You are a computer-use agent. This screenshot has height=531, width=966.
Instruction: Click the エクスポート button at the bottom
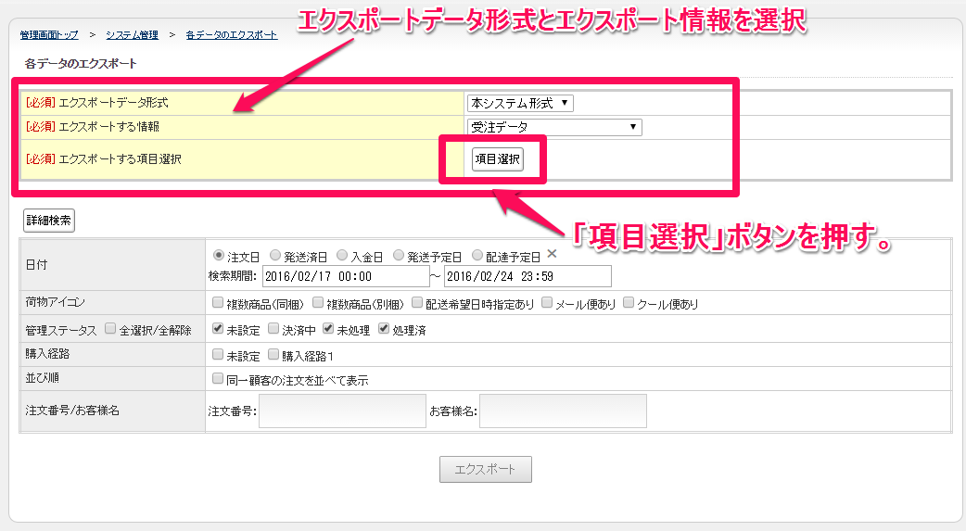[485, 469]
